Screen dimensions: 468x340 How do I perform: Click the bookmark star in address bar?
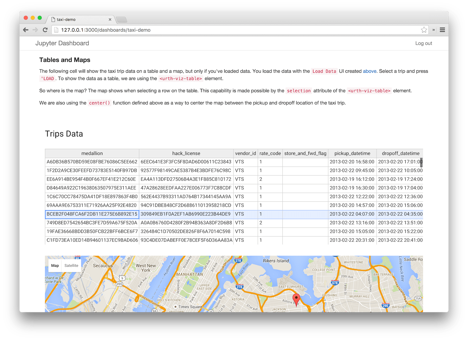424,30
